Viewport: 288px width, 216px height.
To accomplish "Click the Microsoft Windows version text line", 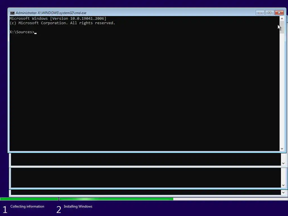I will tap(58, 18).
